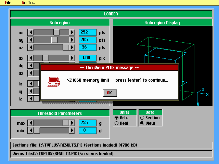The height and width of the screenshot is (164, 219).
Task: Click the min threshold slider thumb
Action: pos(37,131)
